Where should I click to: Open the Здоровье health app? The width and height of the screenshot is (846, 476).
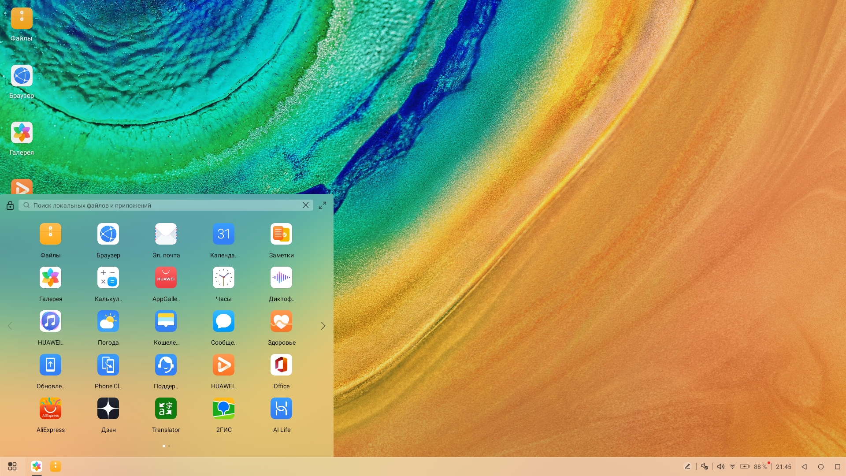[x=281, y=321]
